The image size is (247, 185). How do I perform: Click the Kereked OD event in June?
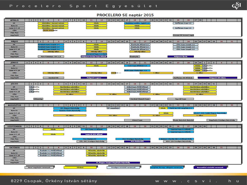pyautogui.click(x=53, y=78)
